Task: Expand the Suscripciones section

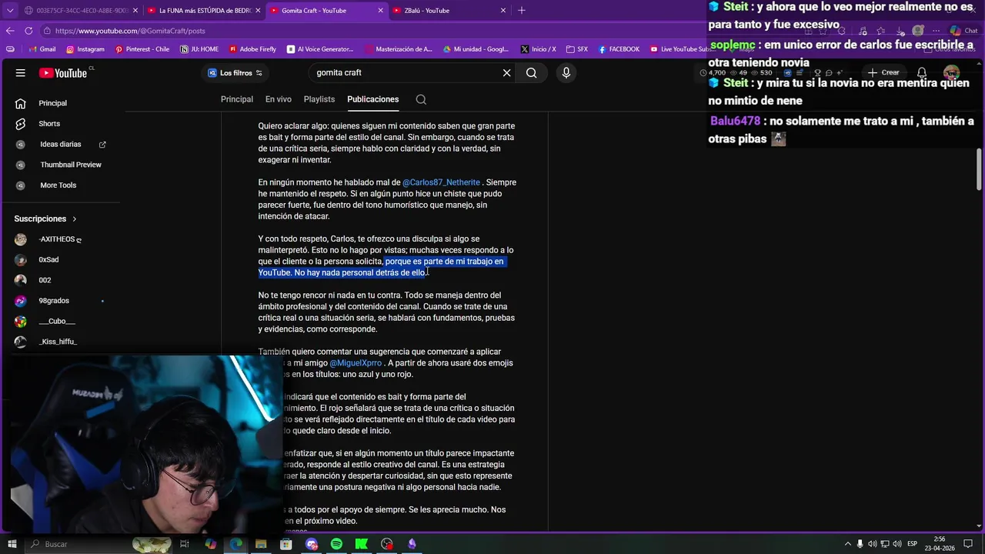Action: (x=45, y=219)
